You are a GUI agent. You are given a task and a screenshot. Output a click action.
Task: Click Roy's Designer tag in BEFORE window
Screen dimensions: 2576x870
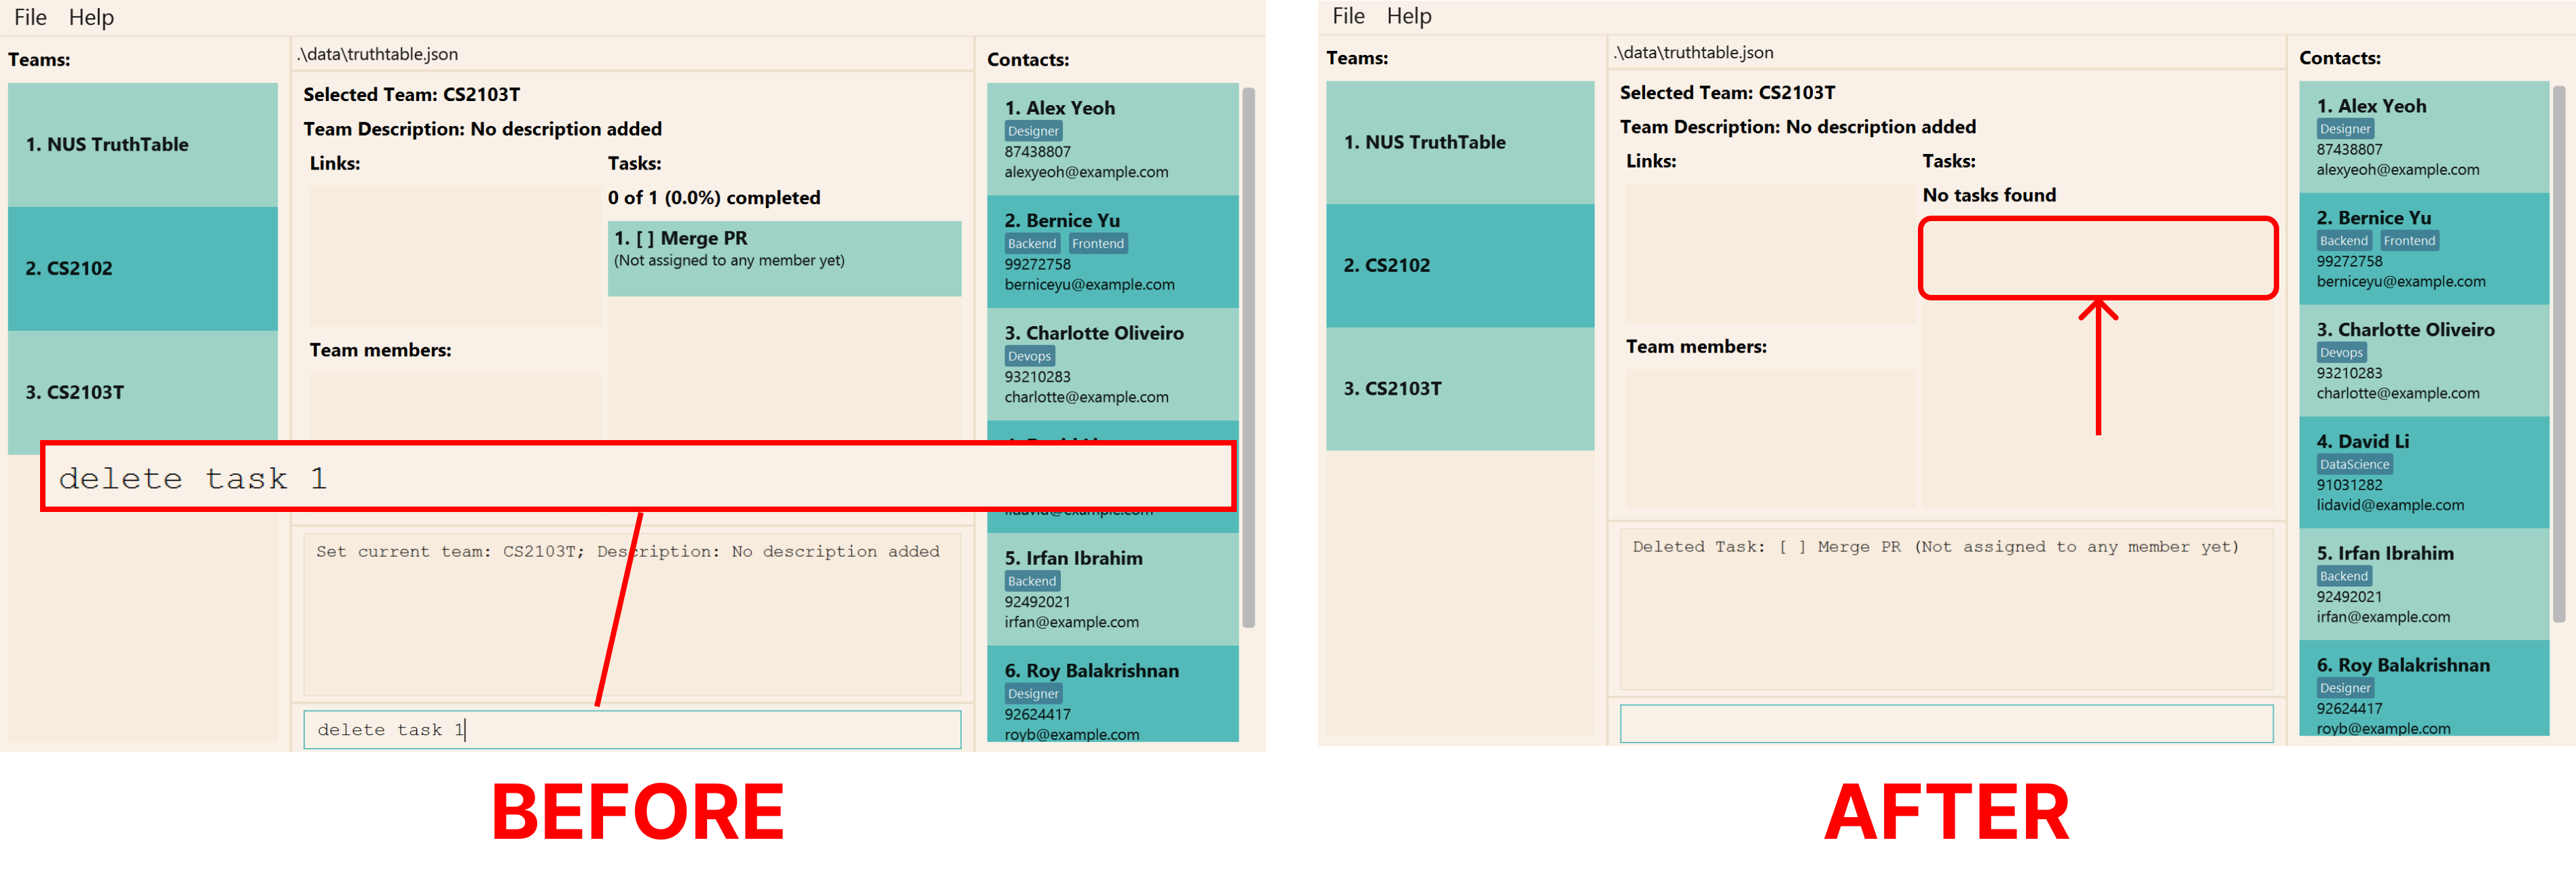click(x=1033, y=694)
